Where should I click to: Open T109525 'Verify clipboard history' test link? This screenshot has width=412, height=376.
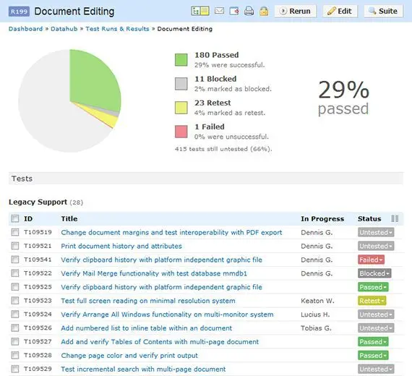pos(162,287)
